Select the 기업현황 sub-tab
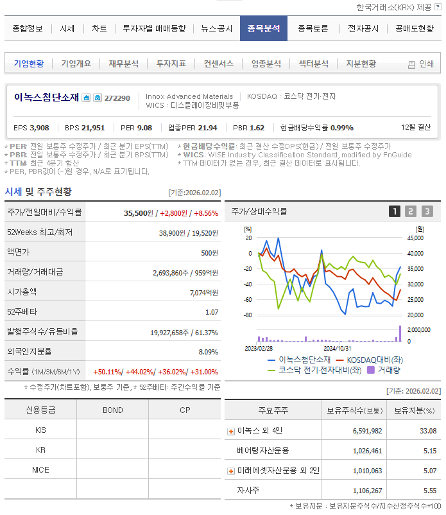Viewport: 446px width, 515px height. pos(29,64)
